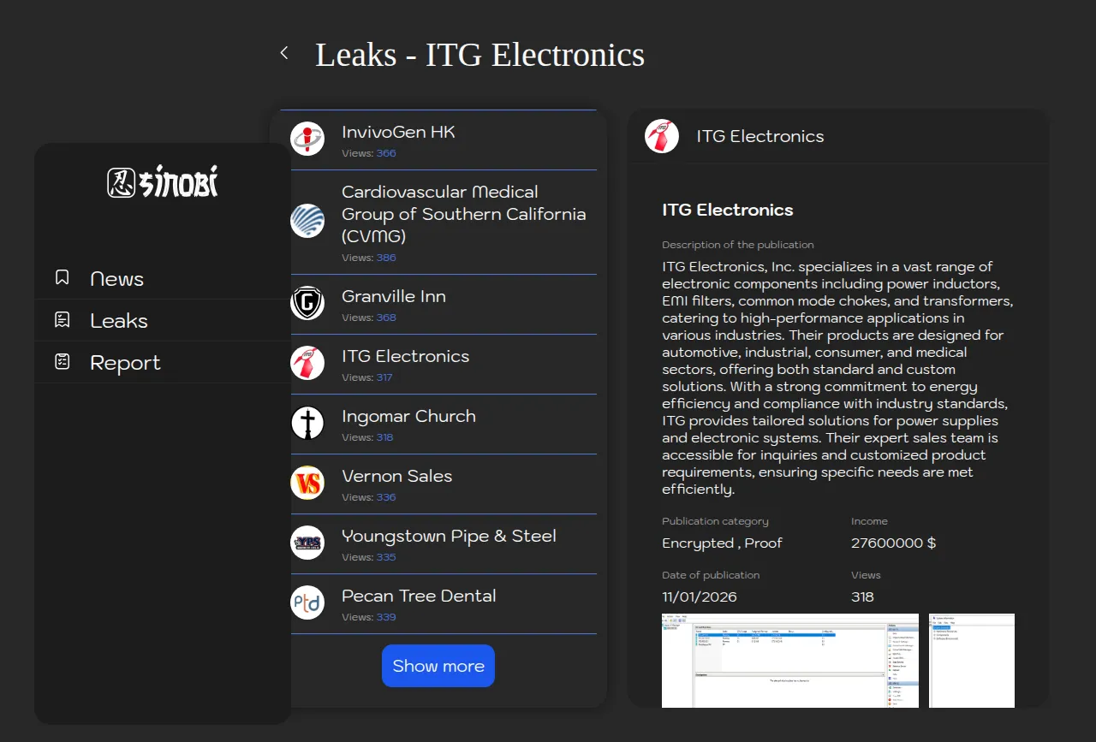Go to the Report section

[x=125, y=363]
